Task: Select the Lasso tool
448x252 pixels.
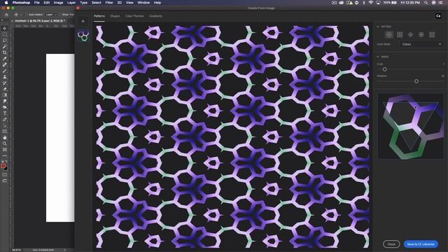Action: tap(5, 41)
